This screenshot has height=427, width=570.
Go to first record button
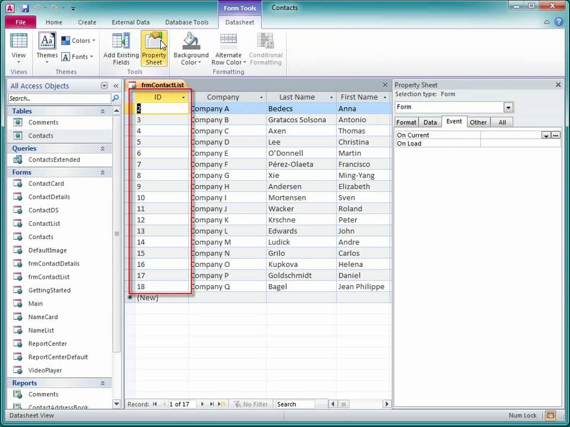pyautogui.click(x=155, y=404)
